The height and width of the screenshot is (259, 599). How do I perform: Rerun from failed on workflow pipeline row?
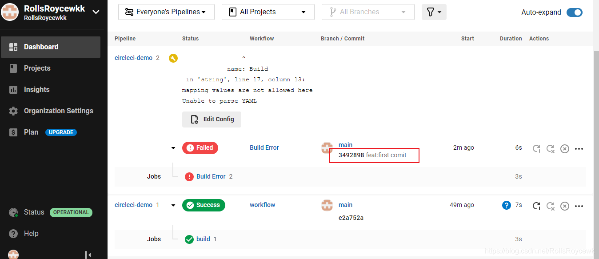point(550,206)
